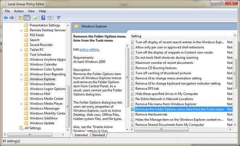Select 'No Entire Network in Network Locations'
The width and height of the screenshot is (240, 146).
164,99
